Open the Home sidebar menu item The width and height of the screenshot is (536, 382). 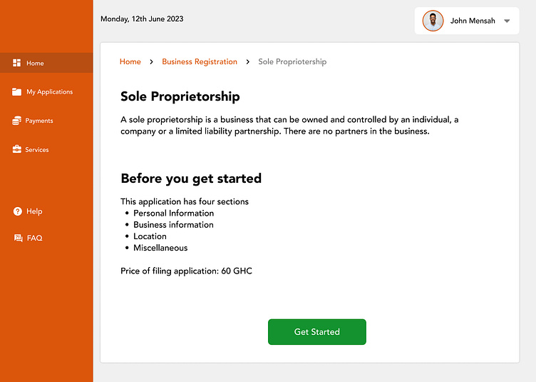(x=35, y=64)
